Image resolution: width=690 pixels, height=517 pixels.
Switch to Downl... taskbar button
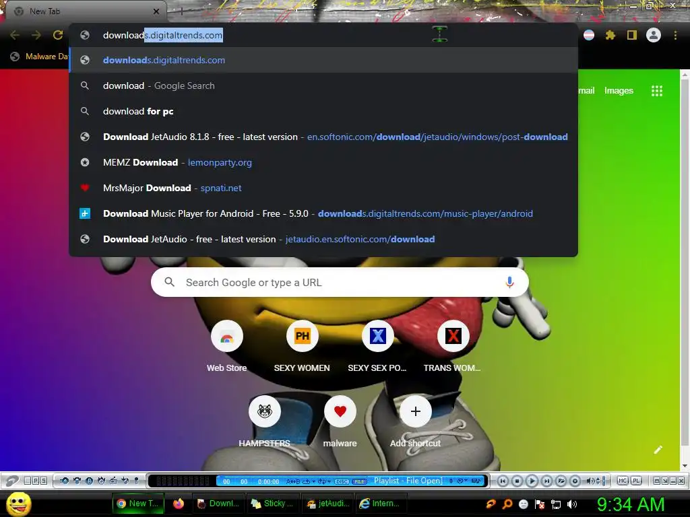click(x=218, y=504)
